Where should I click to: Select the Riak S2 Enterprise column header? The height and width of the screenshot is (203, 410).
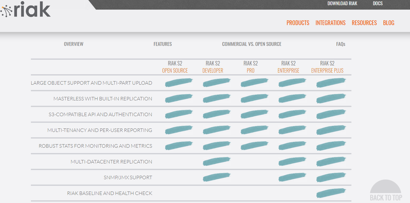coord(288,67)
